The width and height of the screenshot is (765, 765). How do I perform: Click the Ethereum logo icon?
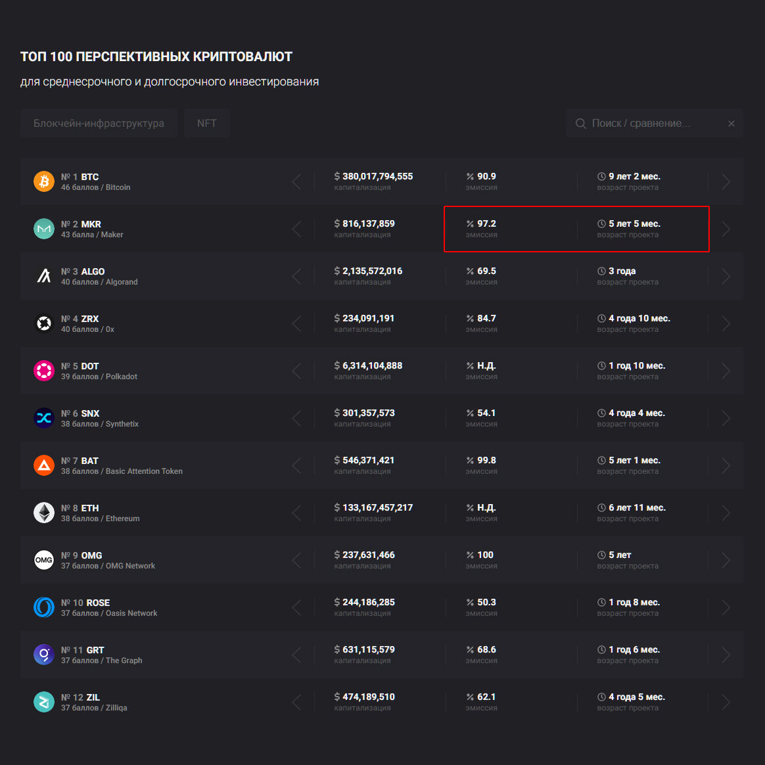tap(44, 513)
